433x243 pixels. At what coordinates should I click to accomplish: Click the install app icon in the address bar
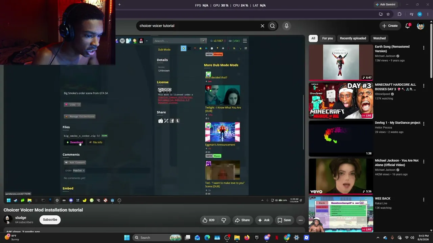coord(381,14)
